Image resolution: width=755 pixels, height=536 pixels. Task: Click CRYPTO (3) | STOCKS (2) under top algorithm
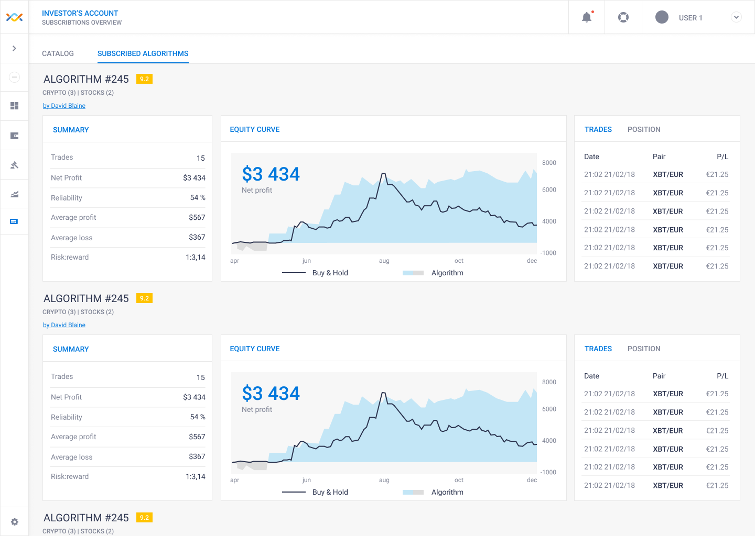click(x=78, y=93)
